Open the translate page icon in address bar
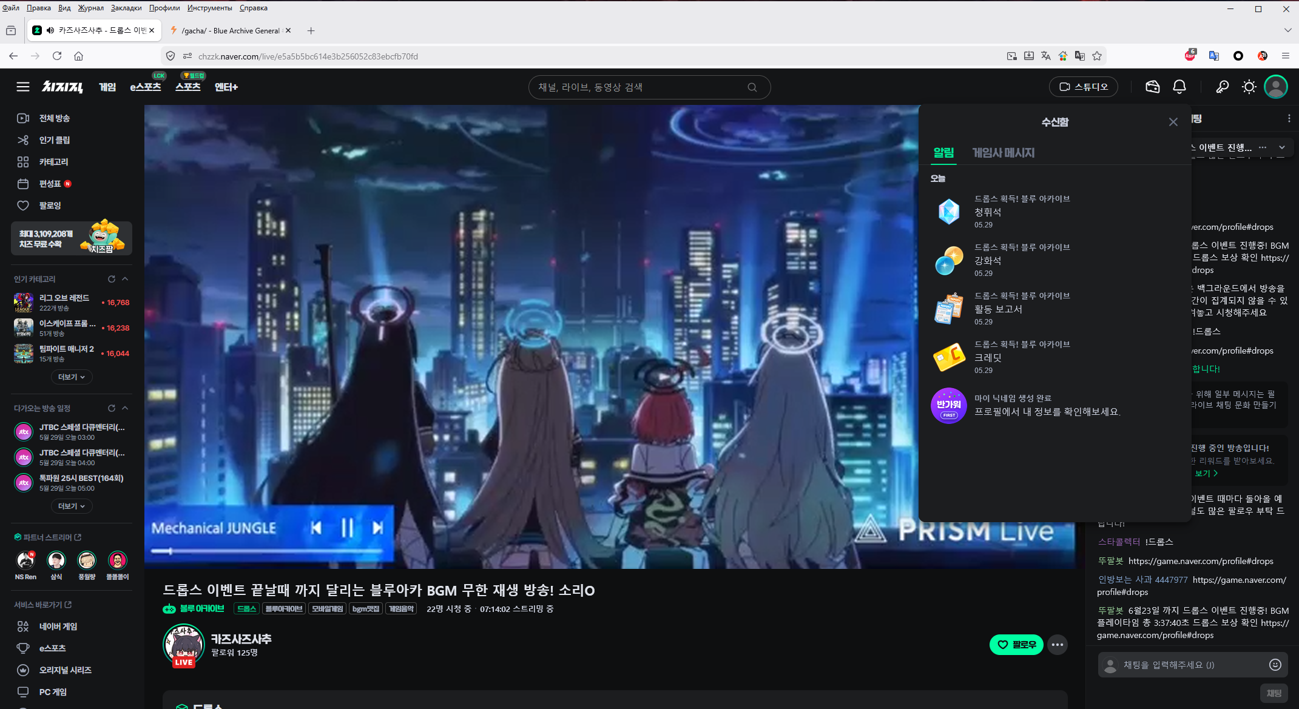 tap(1046, 56)
